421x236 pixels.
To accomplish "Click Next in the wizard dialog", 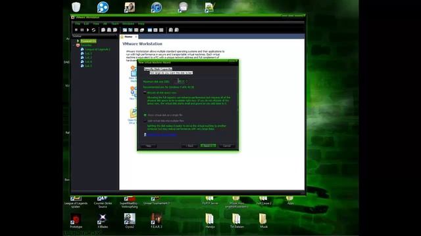I will [x=208, y=146].
